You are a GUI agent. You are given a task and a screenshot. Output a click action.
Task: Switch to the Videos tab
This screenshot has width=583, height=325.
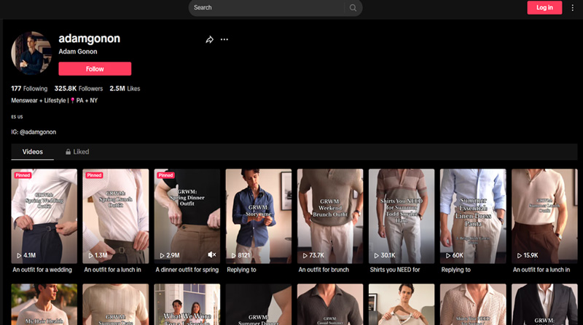point(32,152)
